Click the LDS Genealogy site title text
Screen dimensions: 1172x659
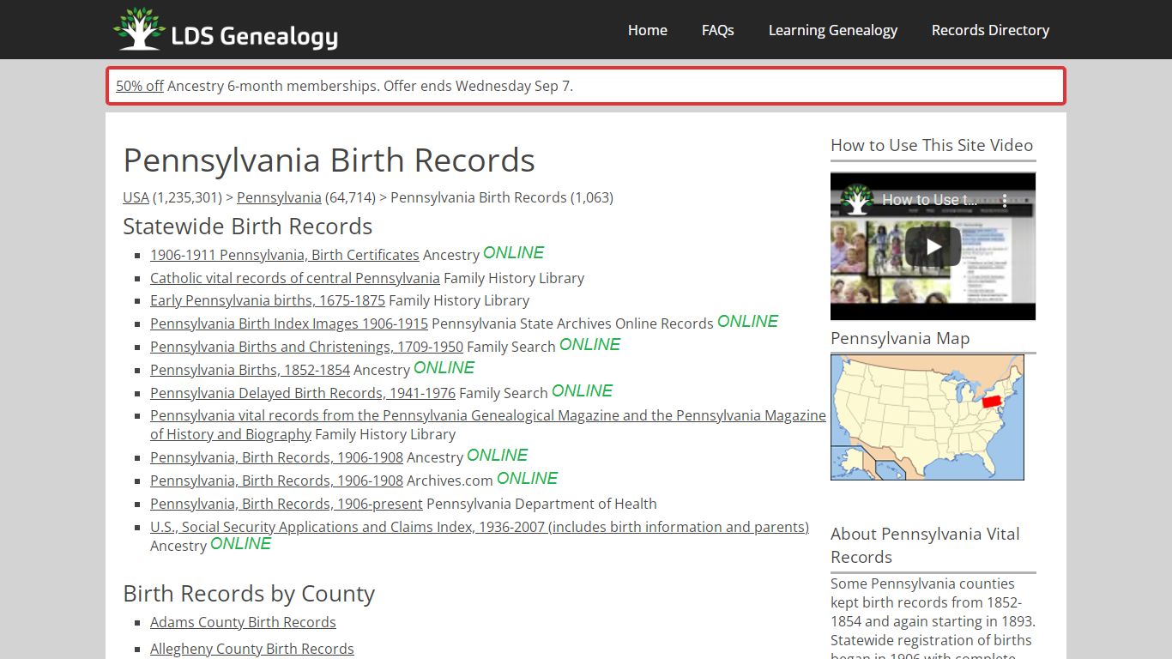click(x=255, y=36)
